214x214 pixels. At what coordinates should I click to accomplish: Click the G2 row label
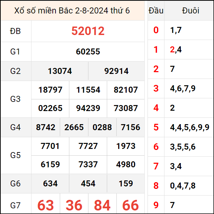click(15, 71)
